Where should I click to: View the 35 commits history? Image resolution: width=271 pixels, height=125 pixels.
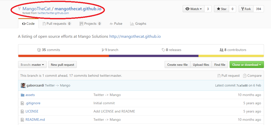click(x=49, y=50)
